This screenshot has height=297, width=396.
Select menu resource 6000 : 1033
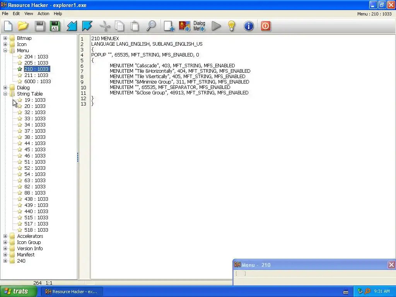pyautogui.click(x=38, y=81)
